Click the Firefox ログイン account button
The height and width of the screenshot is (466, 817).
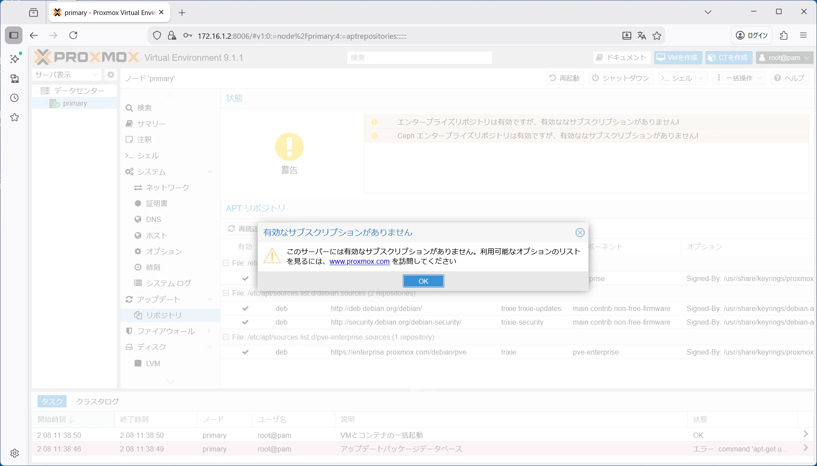point(752,35)
